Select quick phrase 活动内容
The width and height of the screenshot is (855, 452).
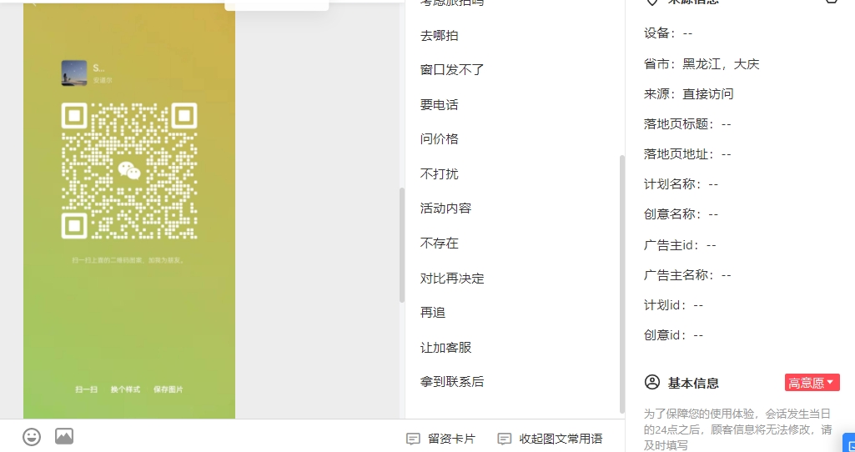point(445,208)
